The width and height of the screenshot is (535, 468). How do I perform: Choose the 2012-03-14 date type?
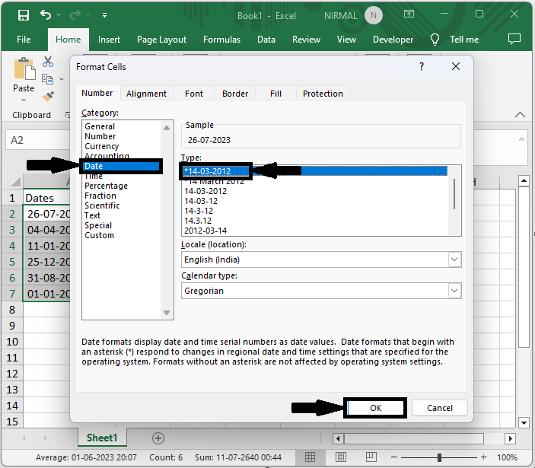click(x=205, y=231)
